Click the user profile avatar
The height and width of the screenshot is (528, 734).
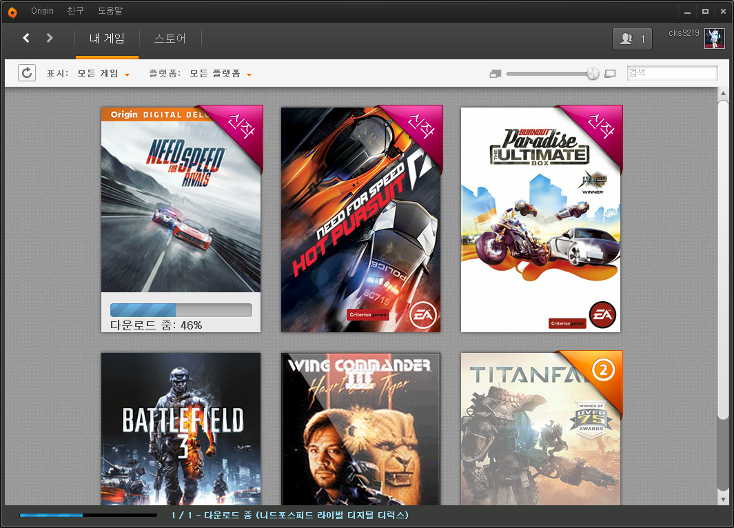714,39
